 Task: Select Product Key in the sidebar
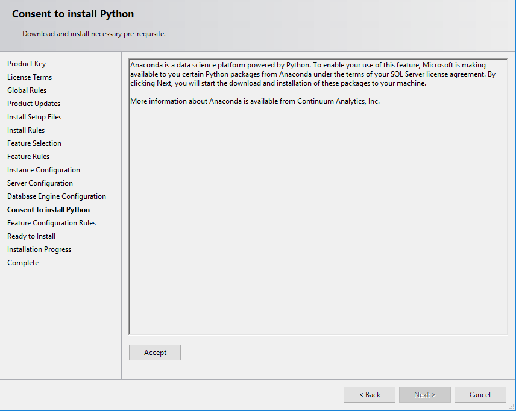[x=27, y=63]
